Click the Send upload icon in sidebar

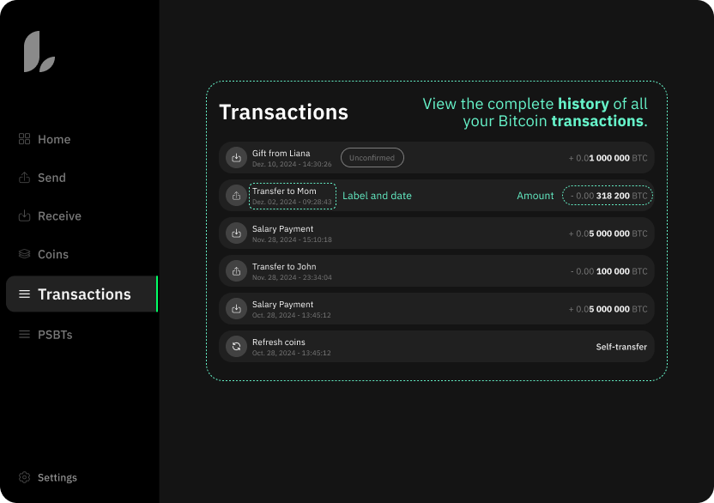click(x=24, y=178)
